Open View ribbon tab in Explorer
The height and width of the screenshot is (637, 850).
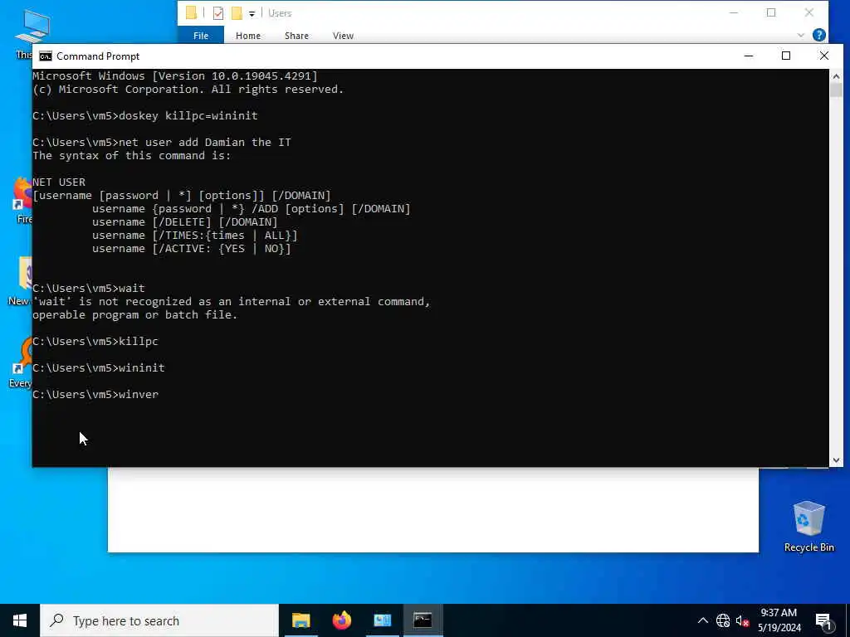(343, 35)
